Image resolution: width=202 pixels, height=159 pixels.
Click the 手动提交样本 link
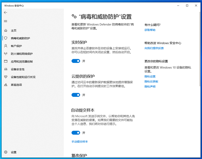pos(79,142)
